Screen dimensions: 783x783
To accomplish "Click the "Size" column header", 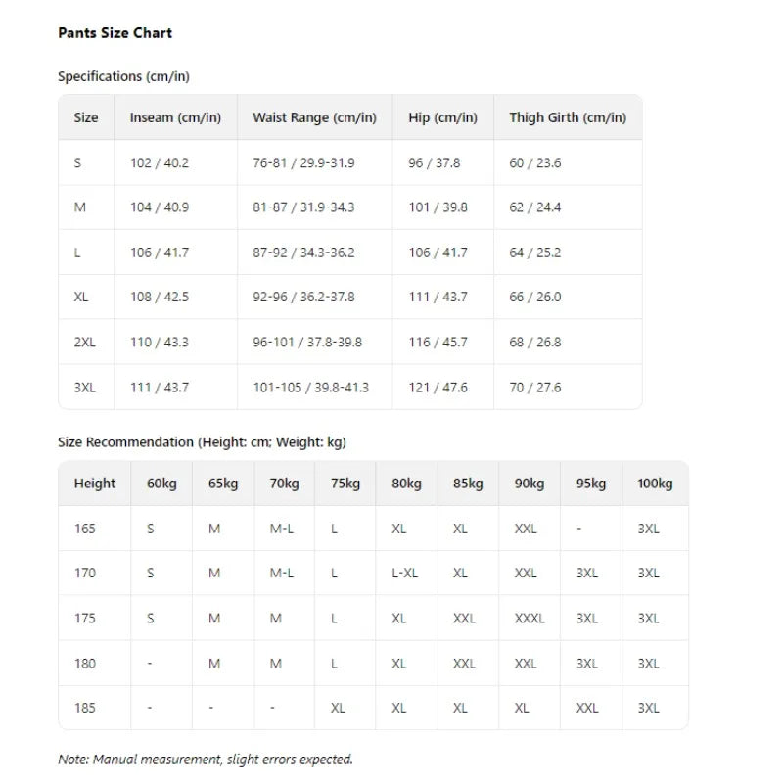I will 86,117.
